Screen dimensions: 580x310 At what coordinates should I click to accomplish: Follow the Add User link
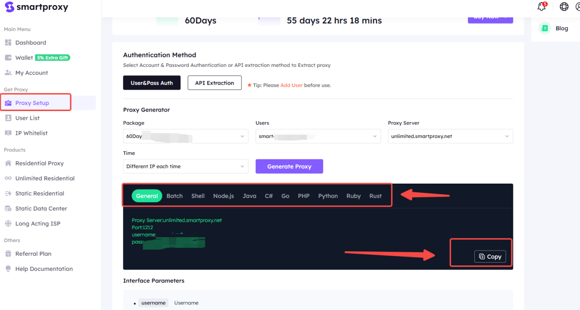coord(291,86)
